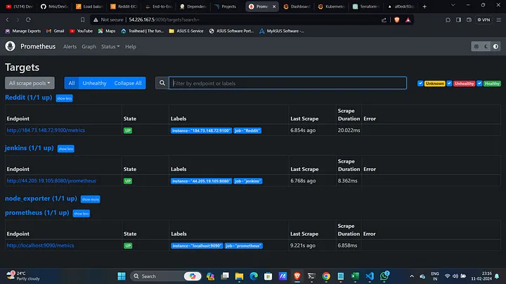Image resolution: width=506 pixels, height=284 pixels.
Task: Open the Brave hamburger menu
Action: pos(498,20)
